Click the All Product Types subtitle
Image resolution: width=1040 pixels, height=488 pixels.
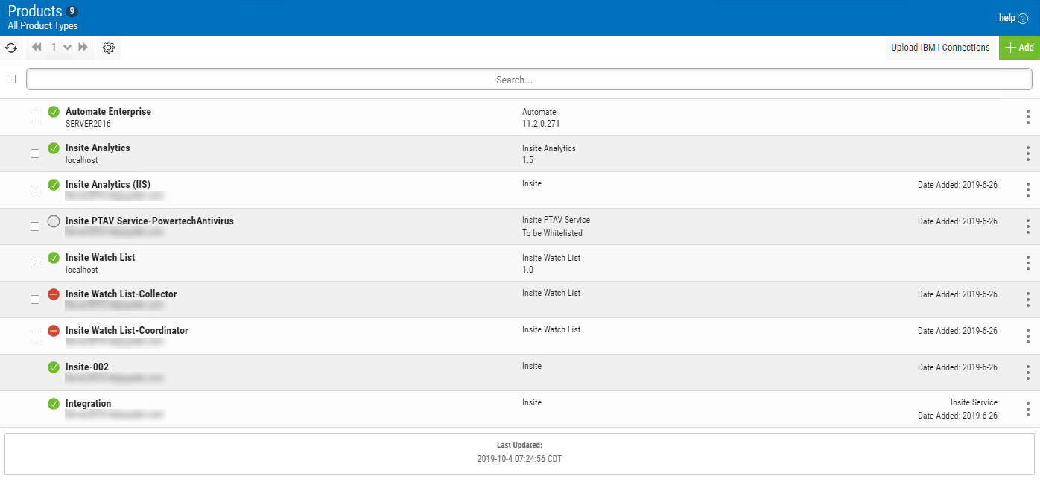(x=43, y=26)
